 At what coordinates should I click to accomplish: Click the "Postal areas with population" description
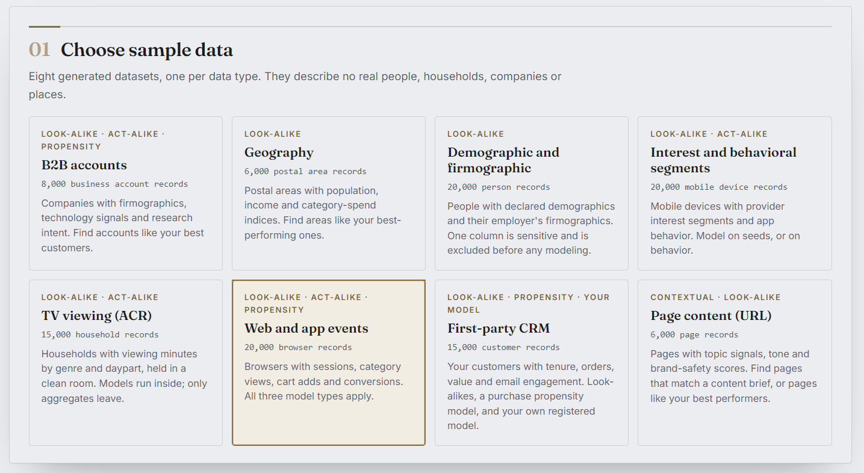pyautogui.click(x=323, y=213)
